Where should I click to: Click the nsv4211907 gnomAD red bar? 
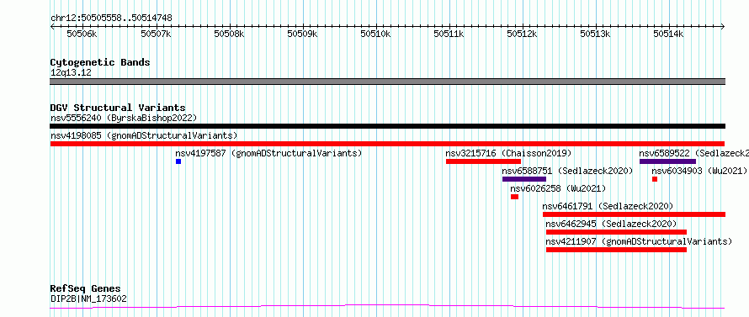point(616,250)
